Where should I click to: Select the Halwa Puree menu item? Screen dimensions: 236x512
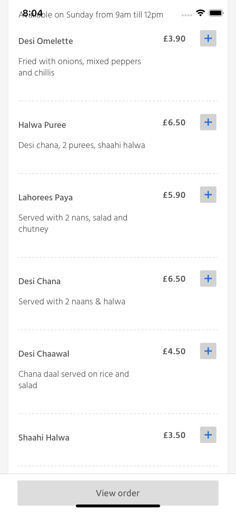tap(42, 125)
